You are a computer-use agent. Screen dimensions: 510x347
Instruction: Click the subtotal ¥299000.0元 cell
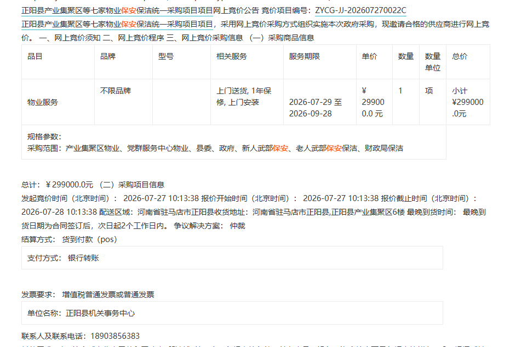click(468, 102)
